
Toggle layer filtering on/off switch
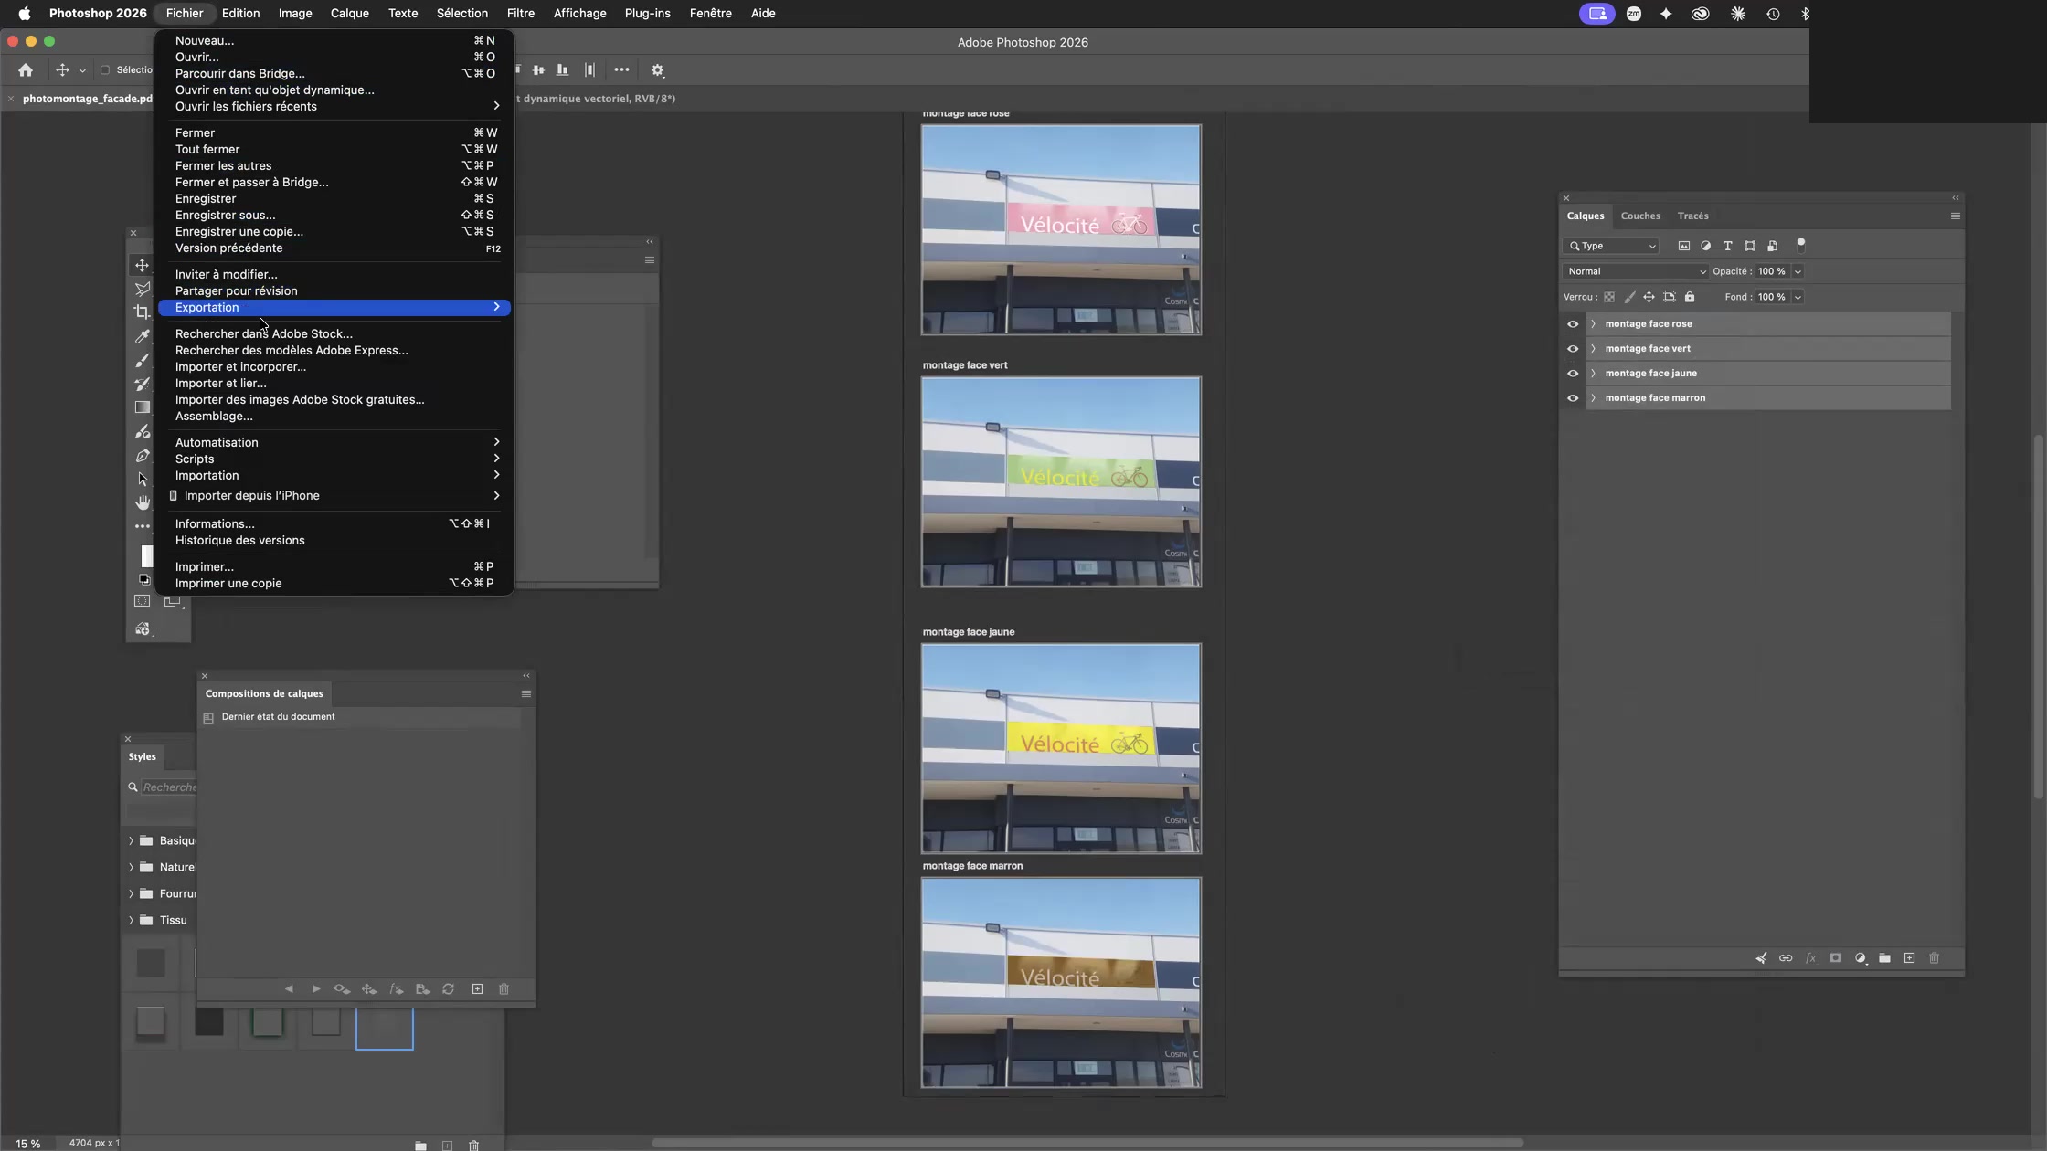(x=1801, y=245)
